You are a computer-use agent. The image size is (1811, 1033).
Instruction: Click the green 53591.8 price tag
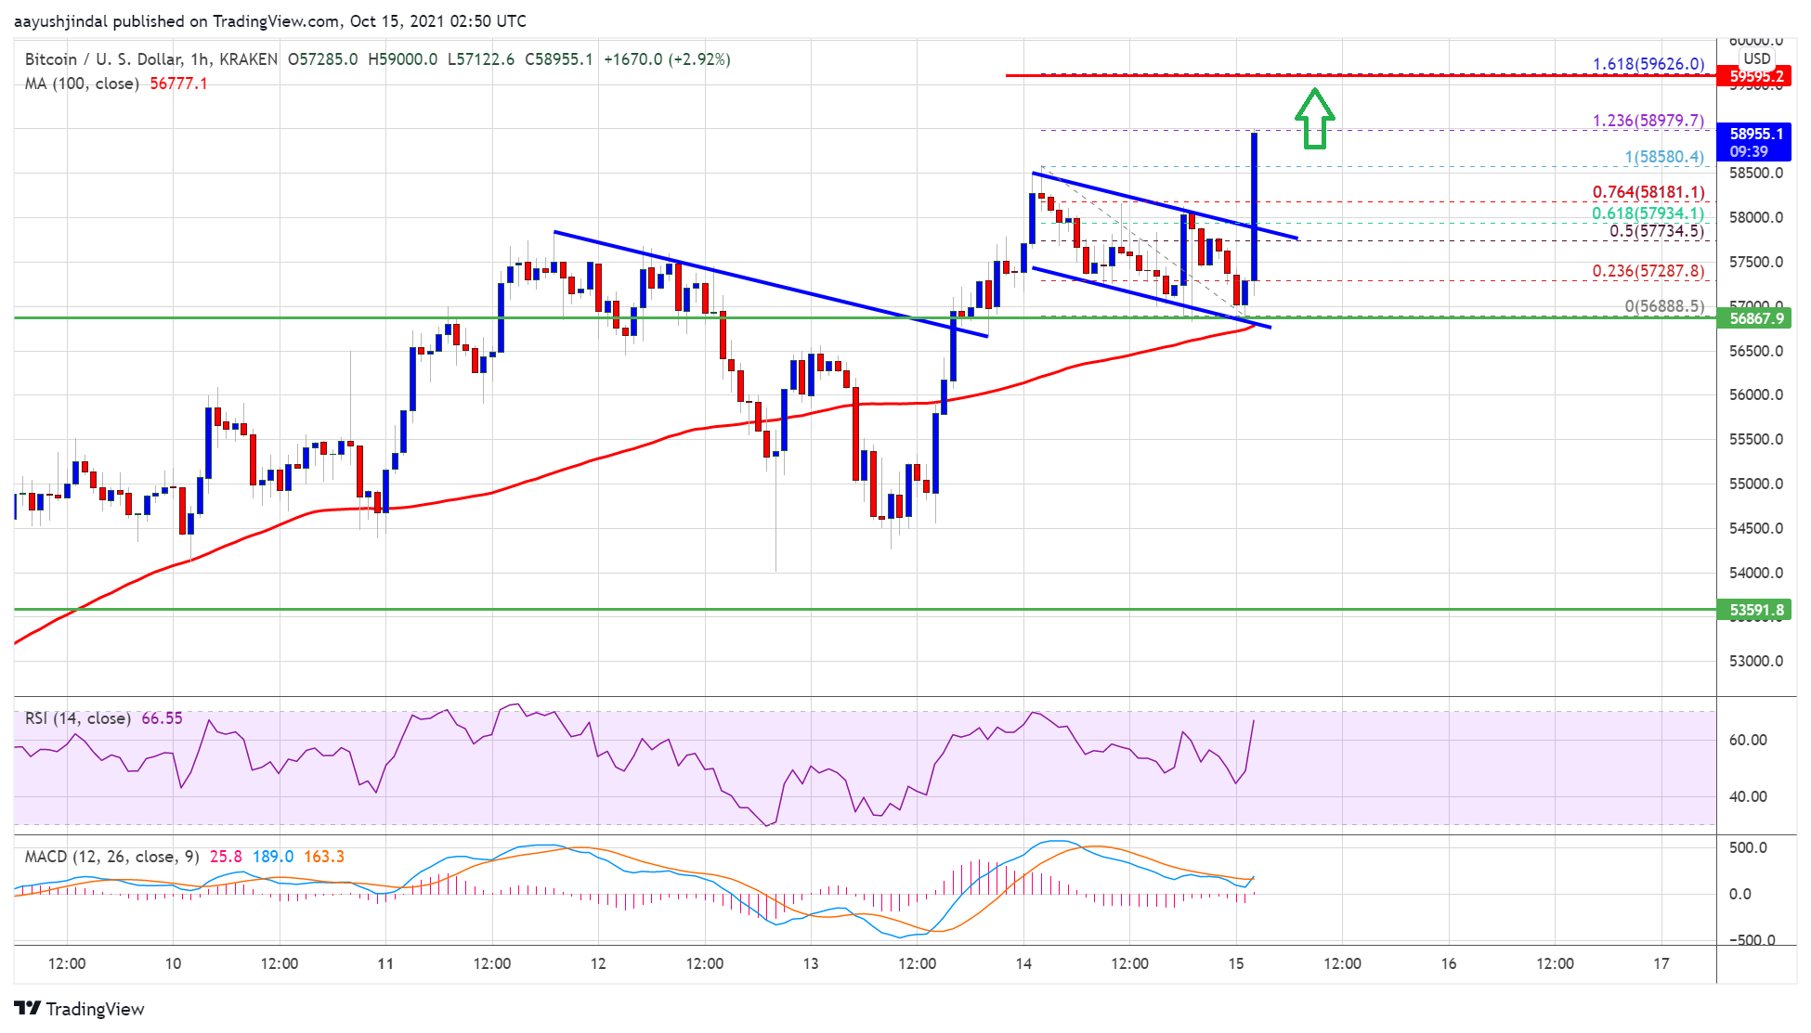coord(1754,610)
